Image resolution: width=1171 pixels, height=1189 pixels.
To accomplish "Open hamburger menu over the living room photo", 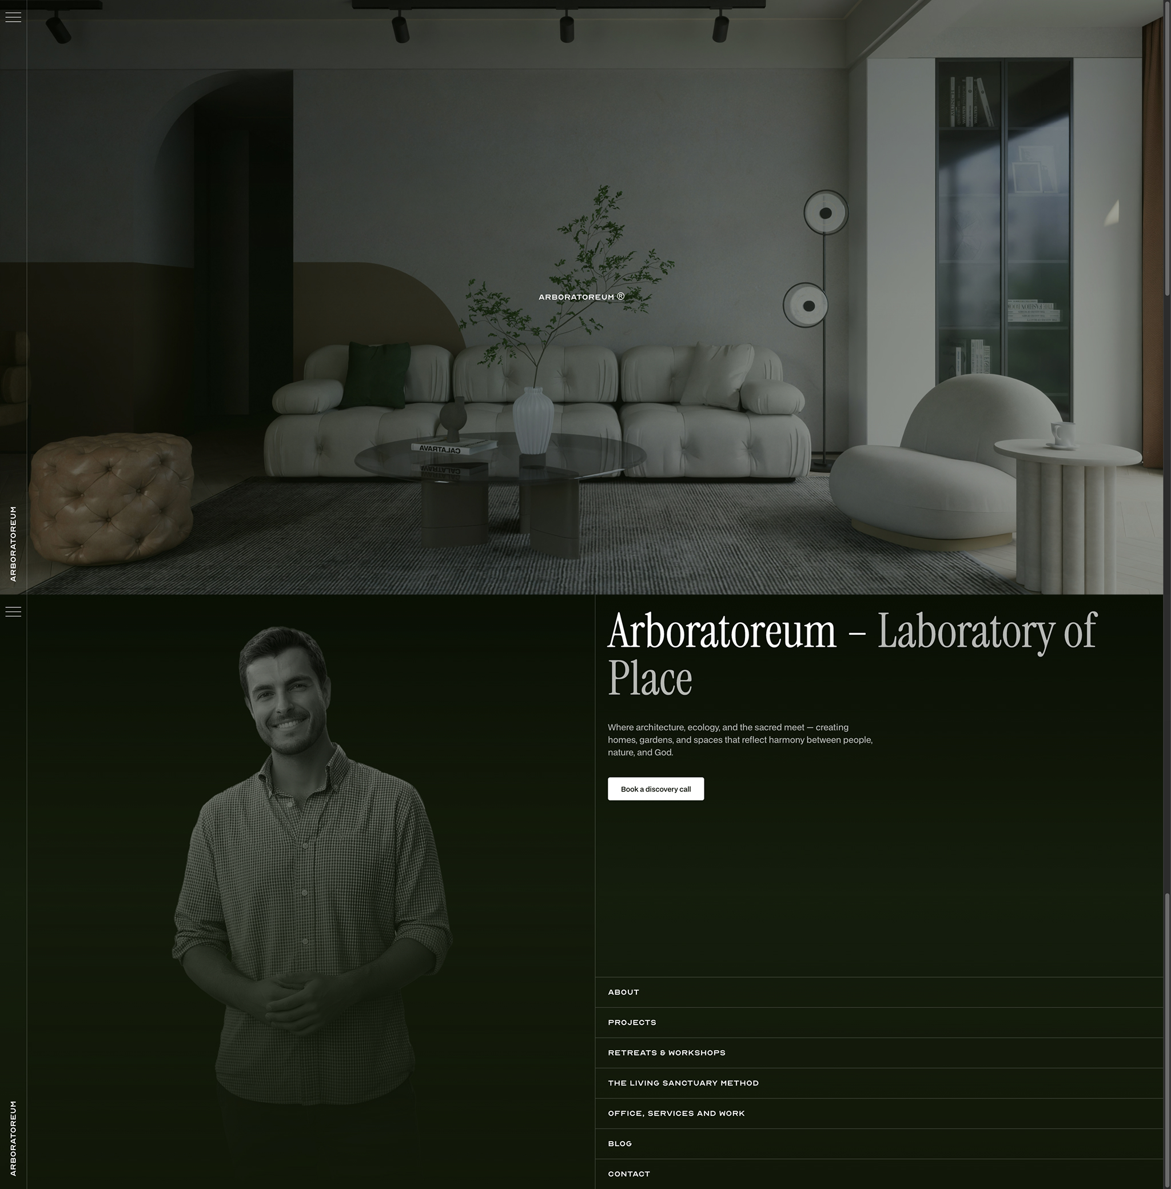I will (13, 17).
